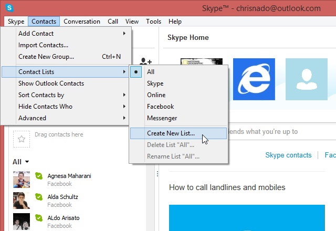Expand Hide Contacts Who submenu
The width and height of the screenshot is (336, 231).
65,107
